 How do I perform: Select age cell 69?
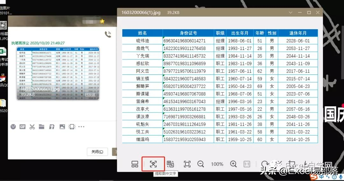click(x=260, y=86)
